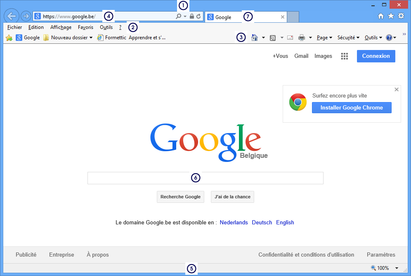Switch language to English
Image resolution: width=411 pixels, height=276 pixels.
coord(285,222)
